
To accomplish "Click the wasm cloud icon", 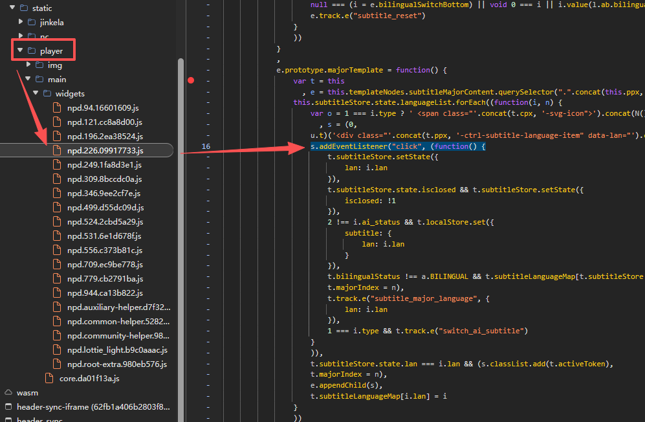I will pyautogui.click(x=8, y=392).
